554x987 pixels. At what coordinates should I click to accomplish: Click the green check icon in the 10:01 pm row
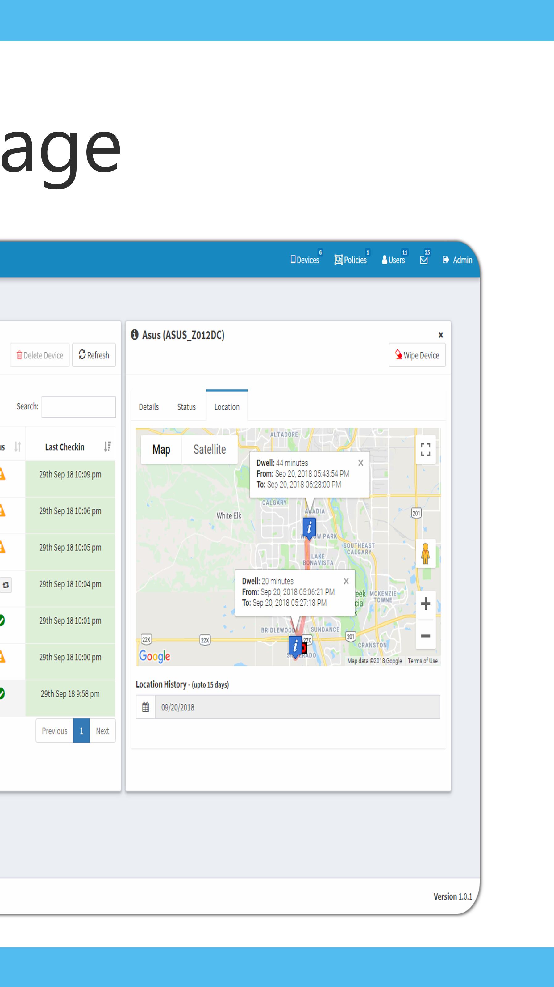2,620
